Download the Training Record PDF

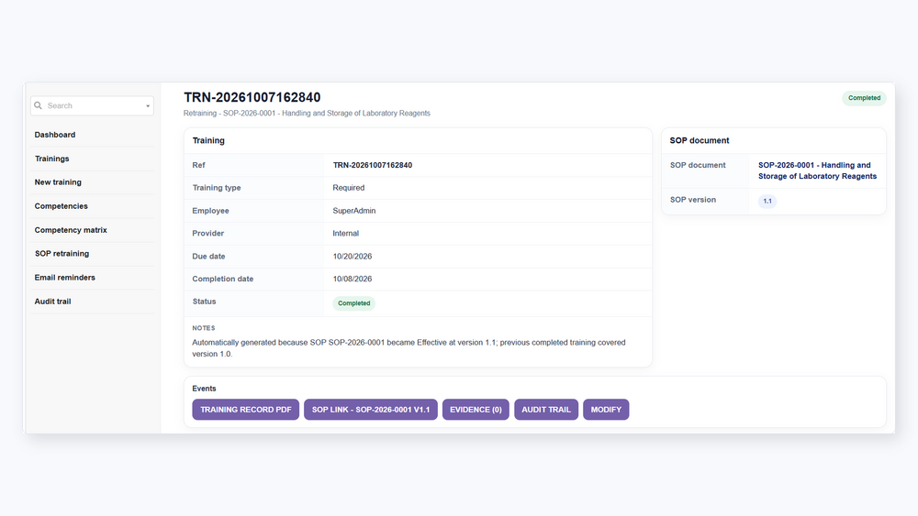(245, 410)
